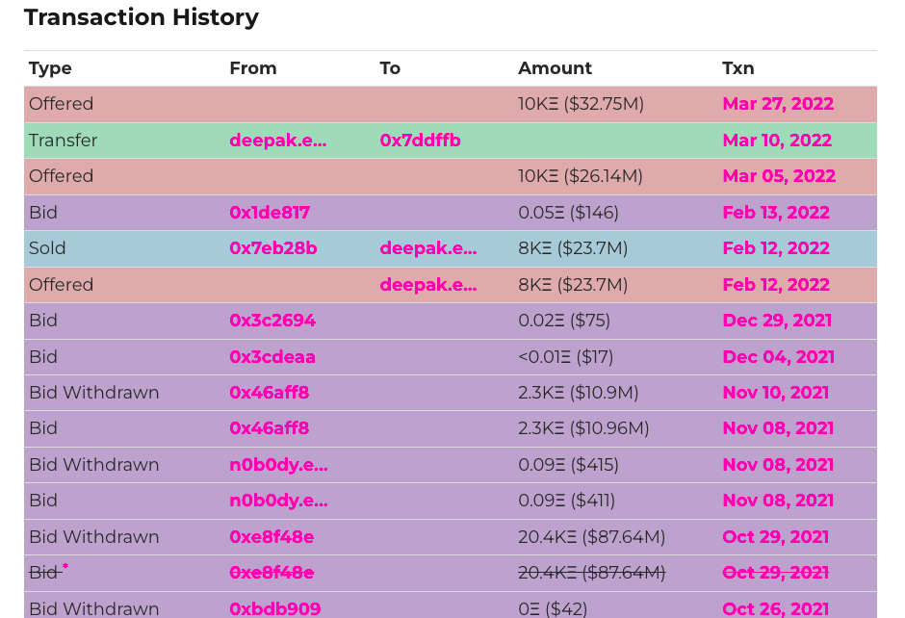
Task: Open 0xe8f48e in Bid Withdrawn row
Action: pyautogui.click(x=271, y=536)
